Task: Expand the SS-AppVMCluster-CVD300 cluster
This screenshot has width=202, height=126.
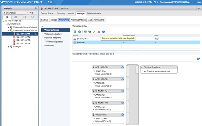Action: pos(9,27)
